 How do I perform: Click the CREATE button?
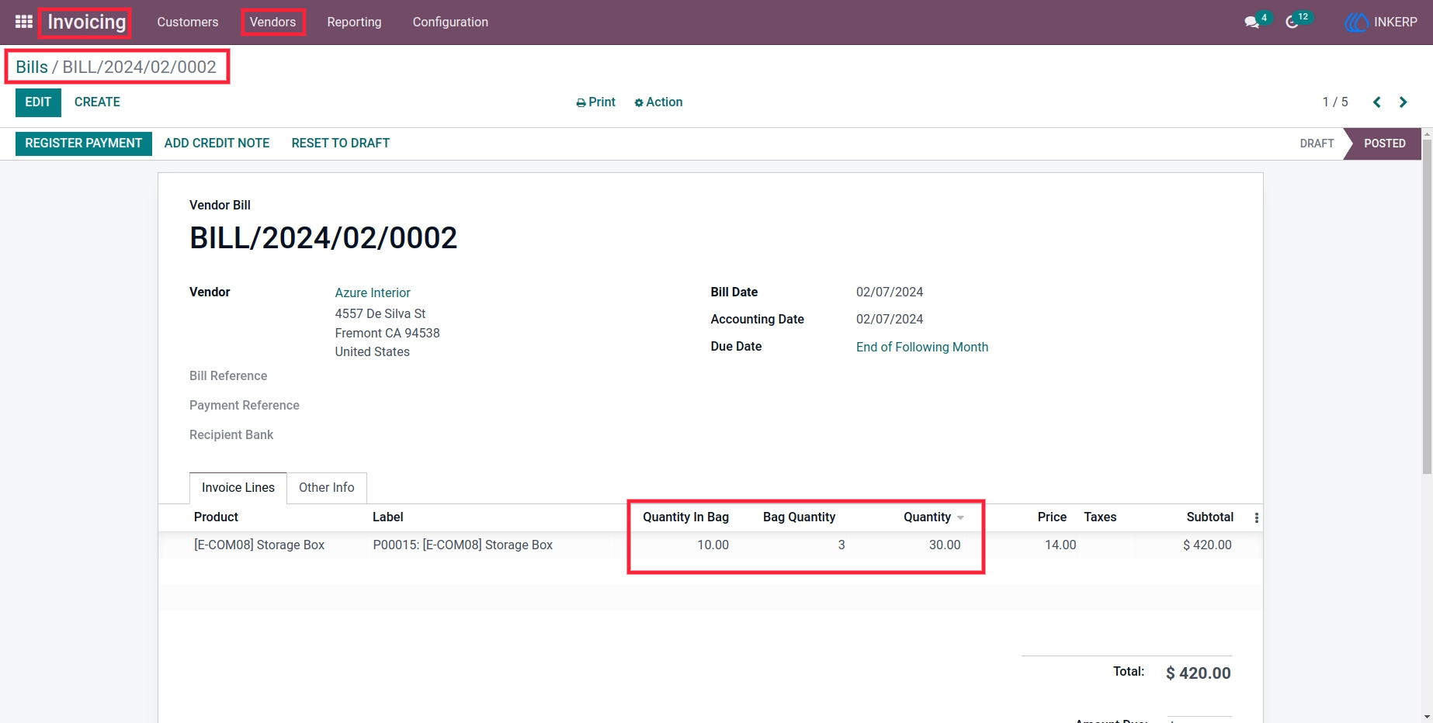97,102
